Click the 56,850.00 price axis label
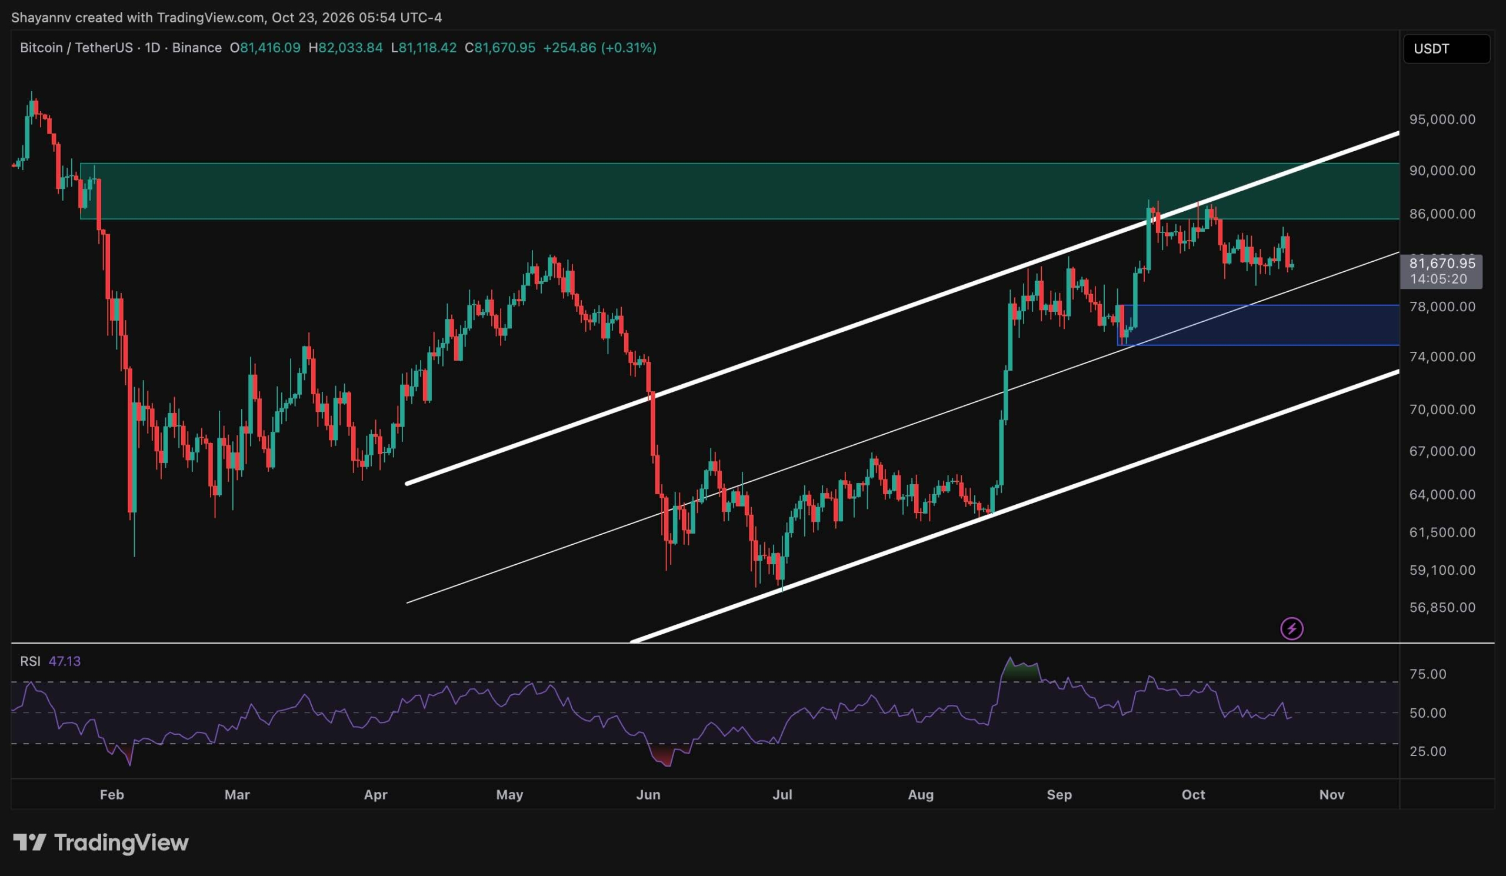 click(x=1442, y=607)
